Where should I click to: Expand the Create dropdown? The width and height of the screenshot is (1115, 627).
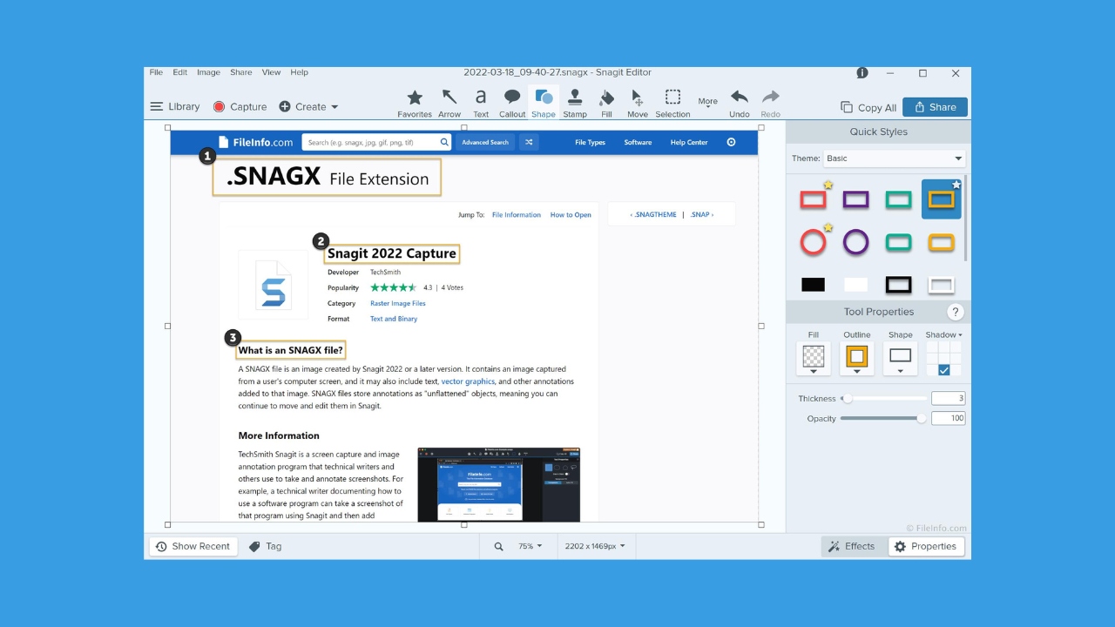(334, 107)
